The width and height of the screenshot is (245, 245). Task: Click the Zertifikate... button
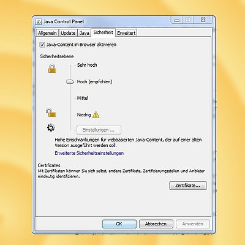[188, 186]
